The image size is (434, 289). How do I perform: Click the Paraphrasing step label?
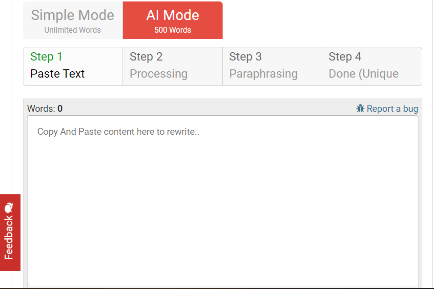pos(263,74)
